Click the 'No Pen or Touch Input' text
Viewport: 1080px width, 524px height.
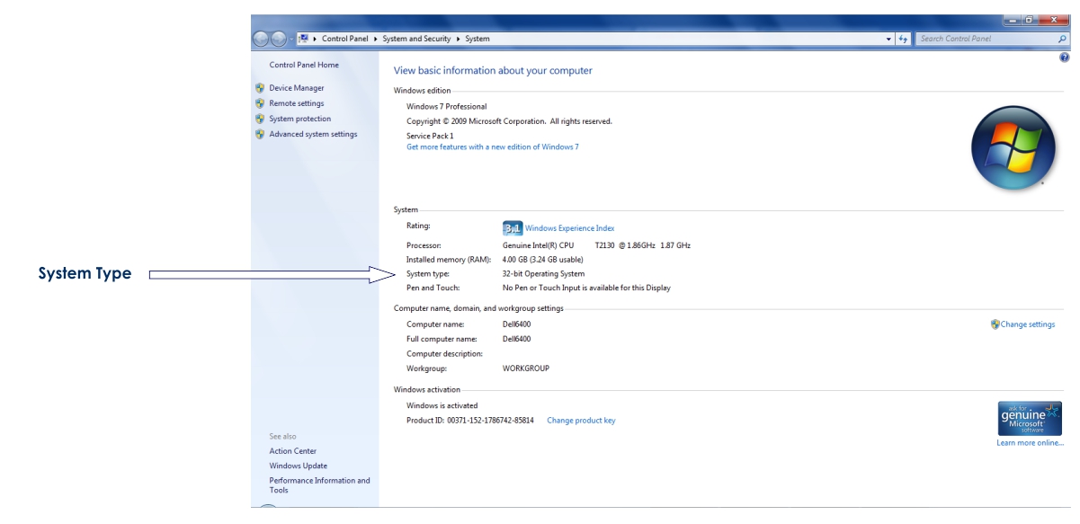[586, 288]
